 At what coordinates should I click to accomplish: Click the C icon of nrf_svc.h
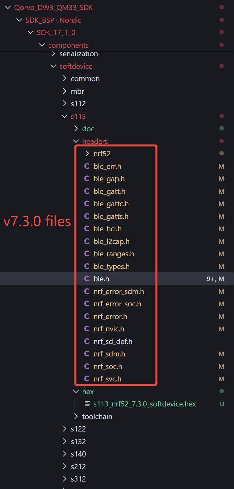pos(87,379)
